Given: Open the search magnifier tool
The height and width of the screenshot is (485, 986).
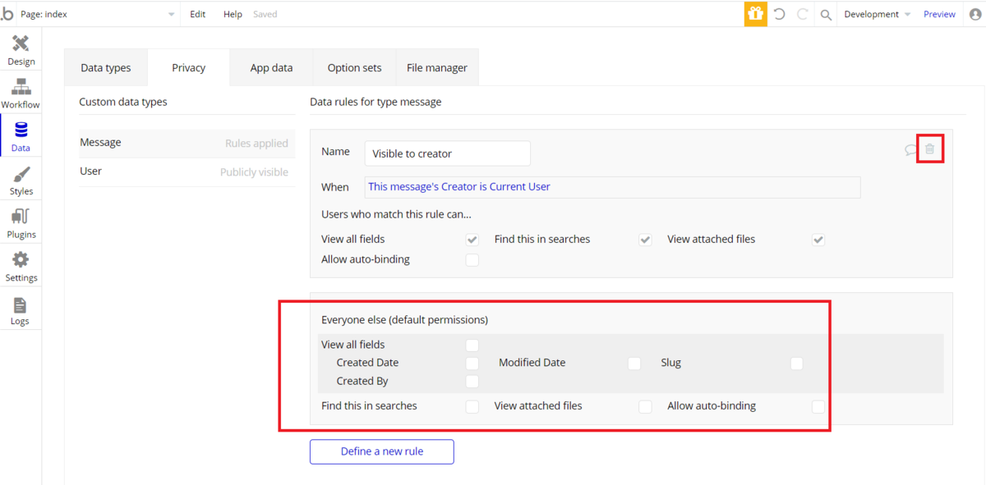Looking at the screenshot, I should [826, 15].
